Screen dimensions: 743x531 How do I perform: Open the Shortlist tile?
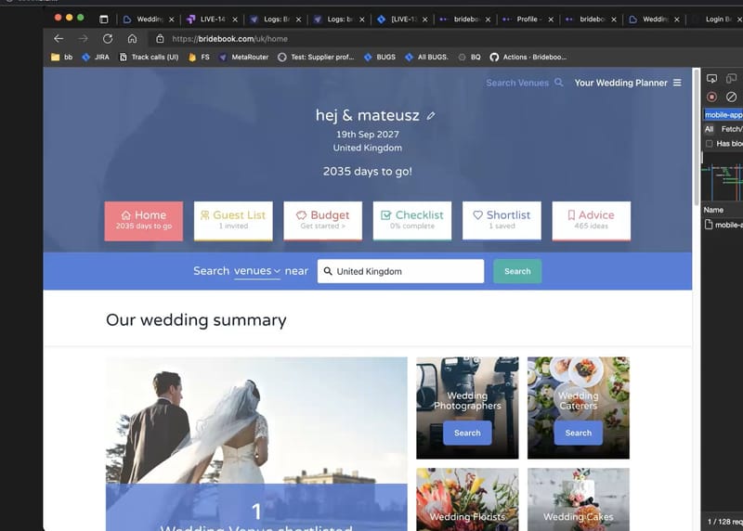click(502, 221)
